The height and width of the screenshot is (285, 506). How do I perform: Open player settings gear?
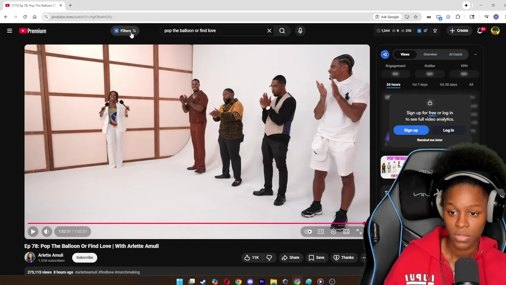click(333, 232)
